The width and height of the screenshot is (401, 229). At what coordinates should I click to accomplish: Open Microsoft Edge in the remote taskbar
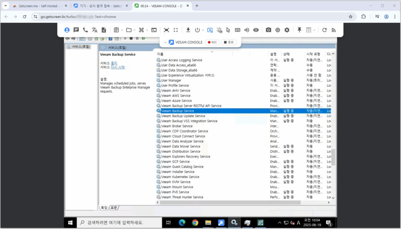tap(182, 223)
